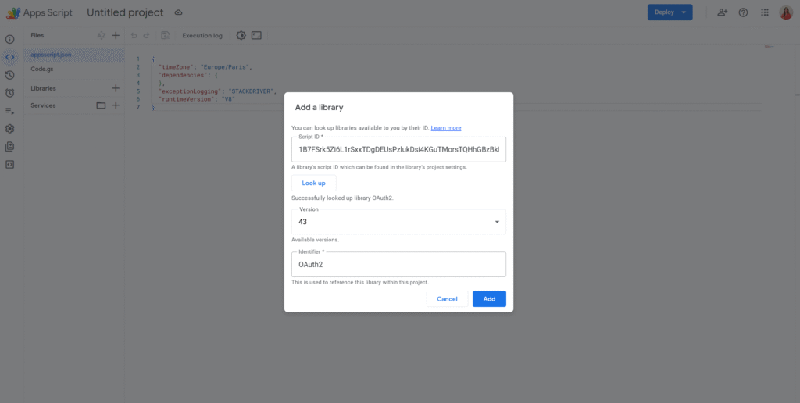Screen dimensions: 800x403
Task: Click the plus icon to add a file
Action: [x=116, y=35]
